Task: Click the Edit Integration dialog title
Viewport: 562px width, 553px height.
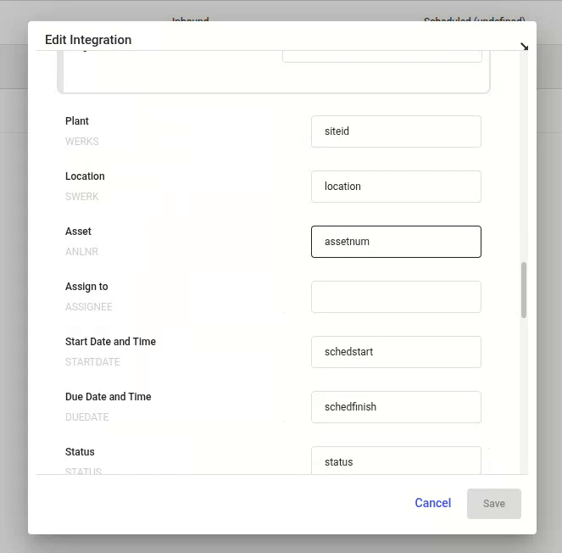Action: [88, 40]
